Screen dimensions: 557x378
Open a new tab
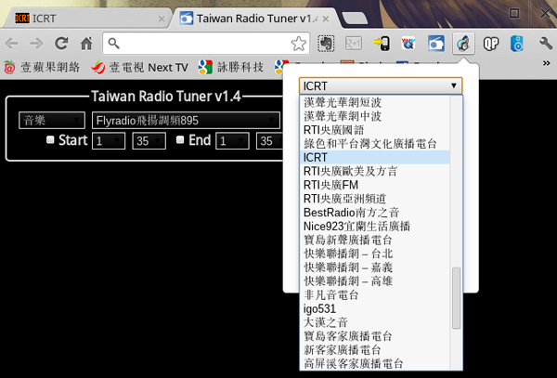tap(355, 19)
